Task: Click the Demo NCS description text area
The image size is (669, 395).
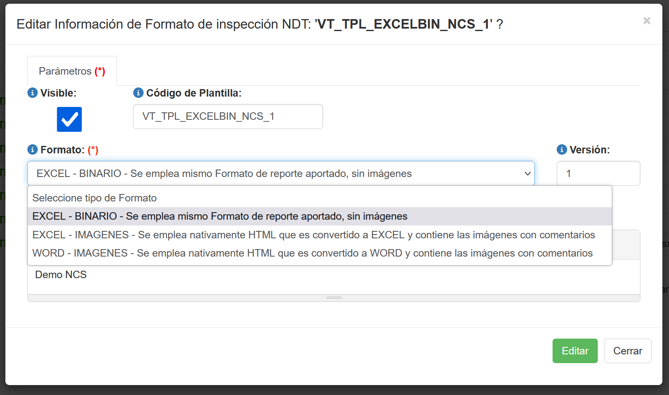Action: coord(333,276)
